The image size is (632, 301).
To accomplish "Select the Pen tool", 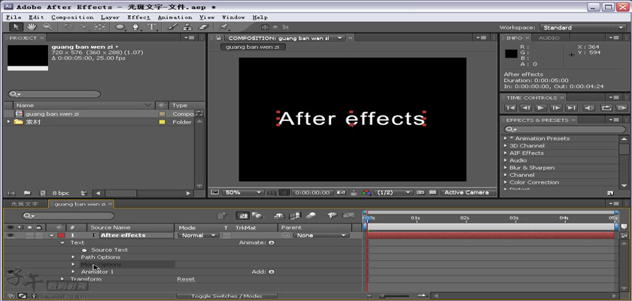I will click(136, 27).
